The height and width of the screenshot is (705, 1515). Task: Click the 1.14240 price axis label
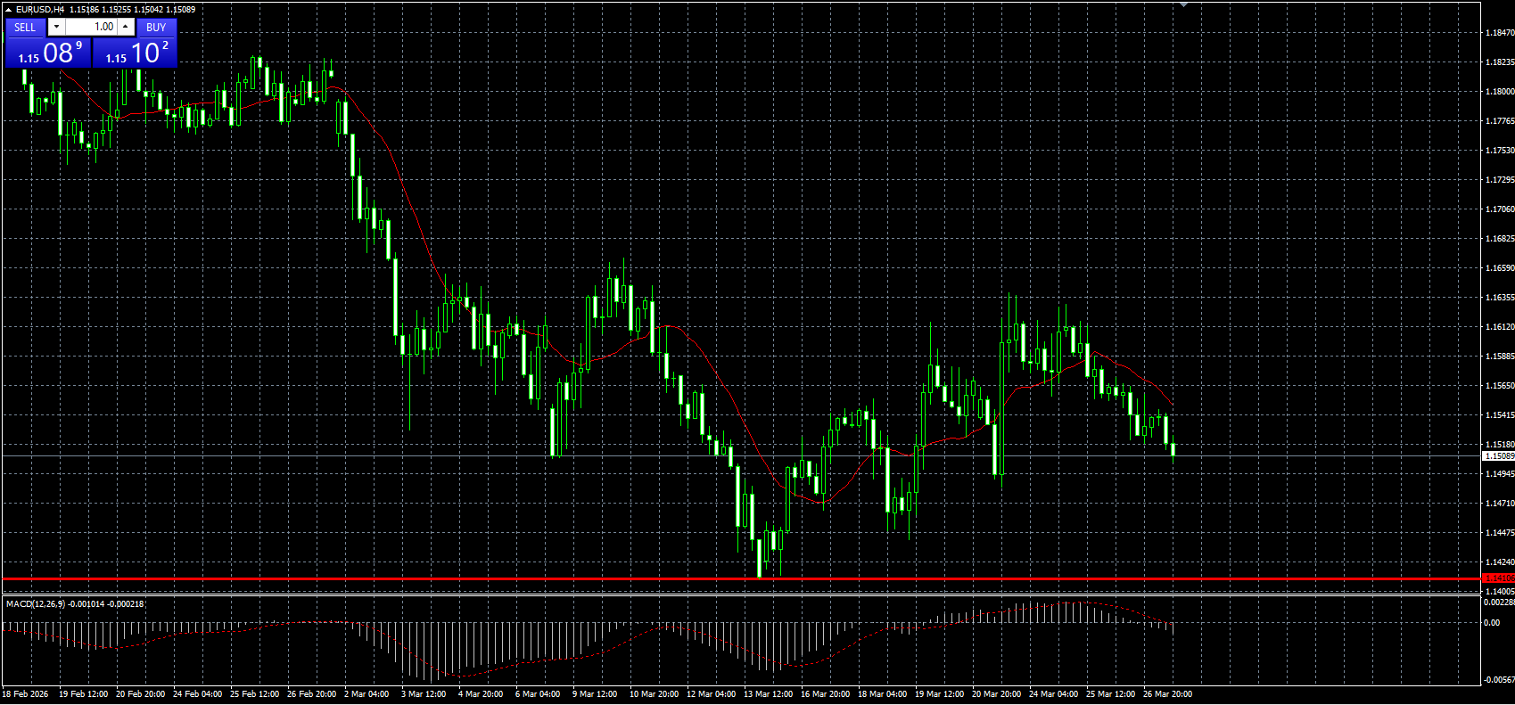pyautogui.click(x=1499, y=562)
